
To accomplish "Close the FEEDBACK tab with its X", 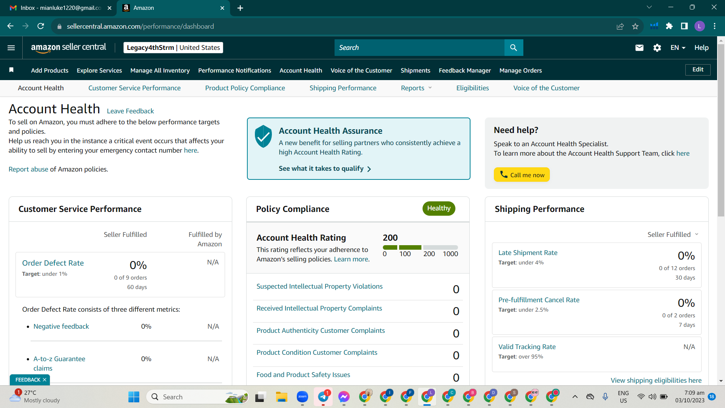I will (45, 380).
